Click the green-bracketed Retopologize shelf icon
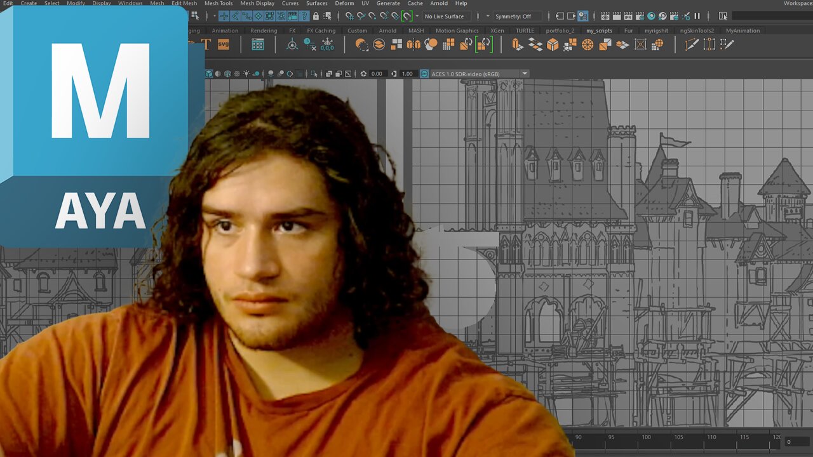Viewport: 813px width, 457px height. click(x=483, y=44)
